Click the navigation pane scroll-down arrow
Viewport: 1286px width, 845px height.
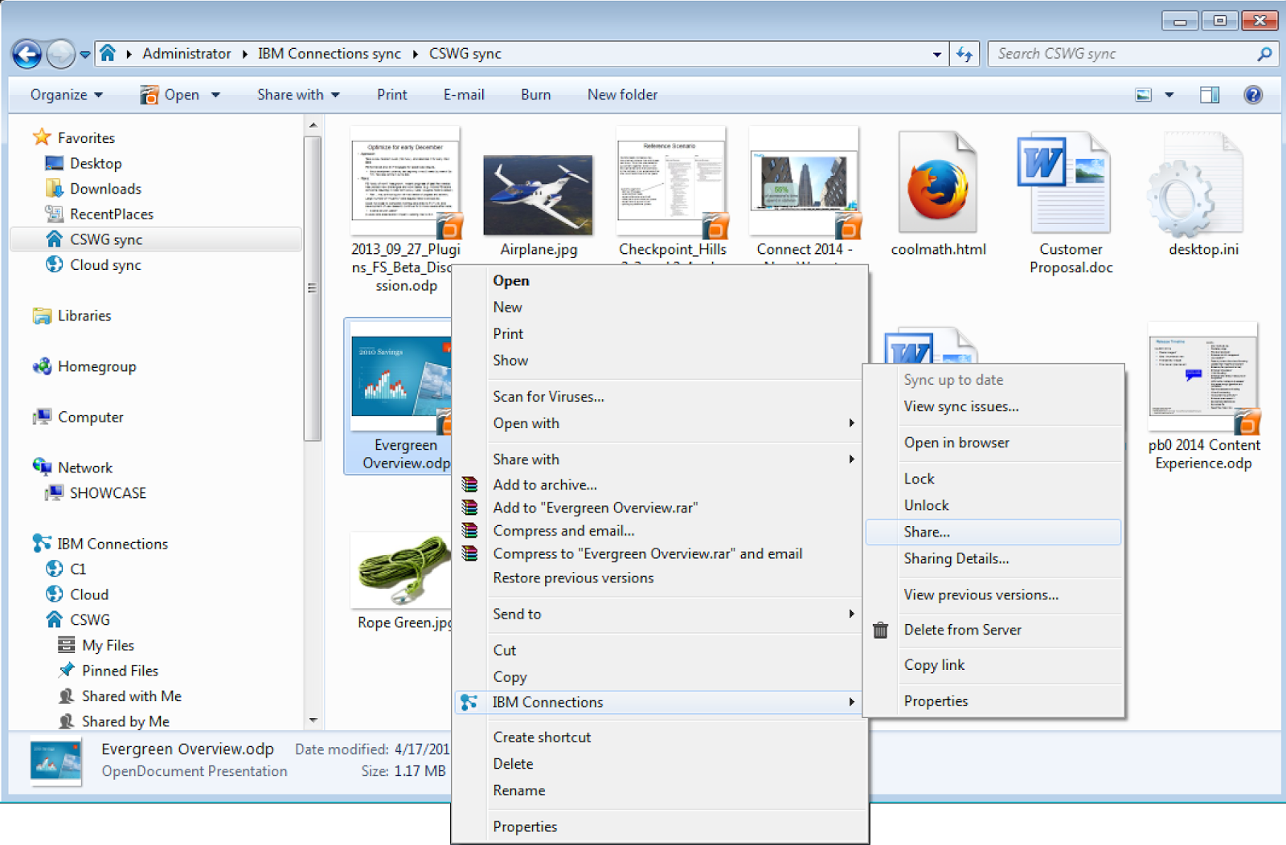(x=313, y=720)
